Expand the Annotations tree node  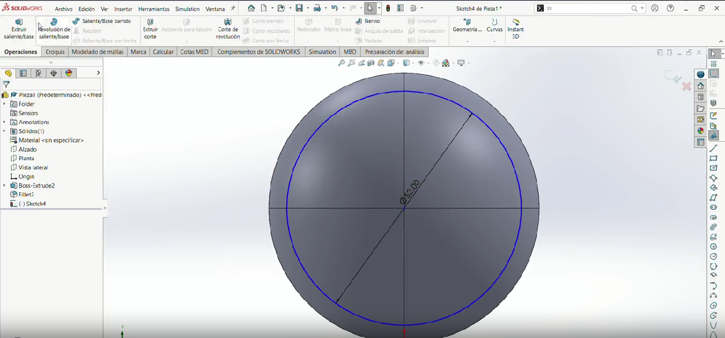pyautogui.click(x=5, y=122)
